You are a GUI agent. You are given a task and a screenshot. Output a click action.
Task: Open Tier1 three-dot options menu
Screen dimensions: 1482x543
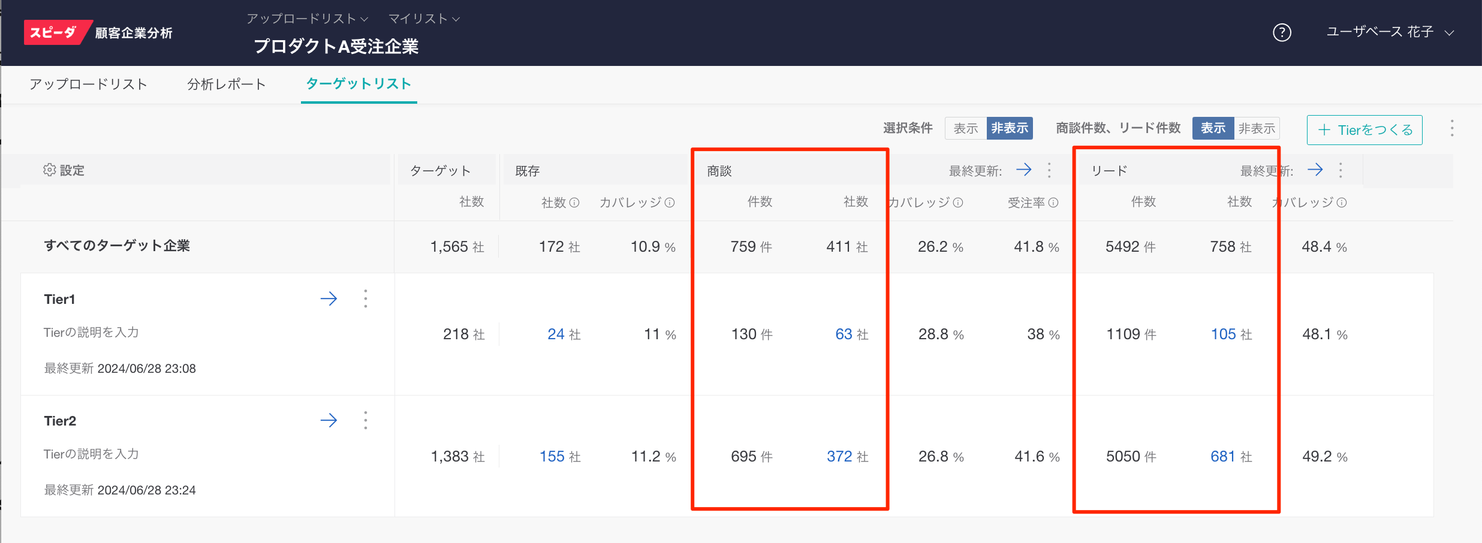click(x=366, y=298)
